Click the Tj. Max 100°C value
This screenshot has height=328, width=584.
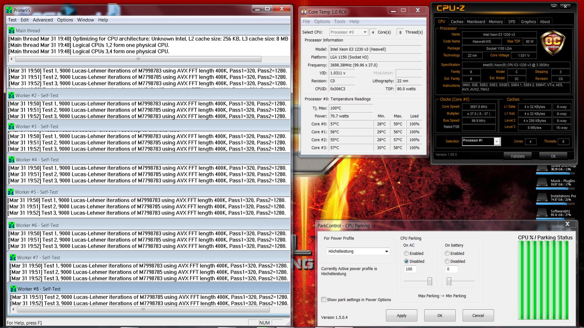351,108
